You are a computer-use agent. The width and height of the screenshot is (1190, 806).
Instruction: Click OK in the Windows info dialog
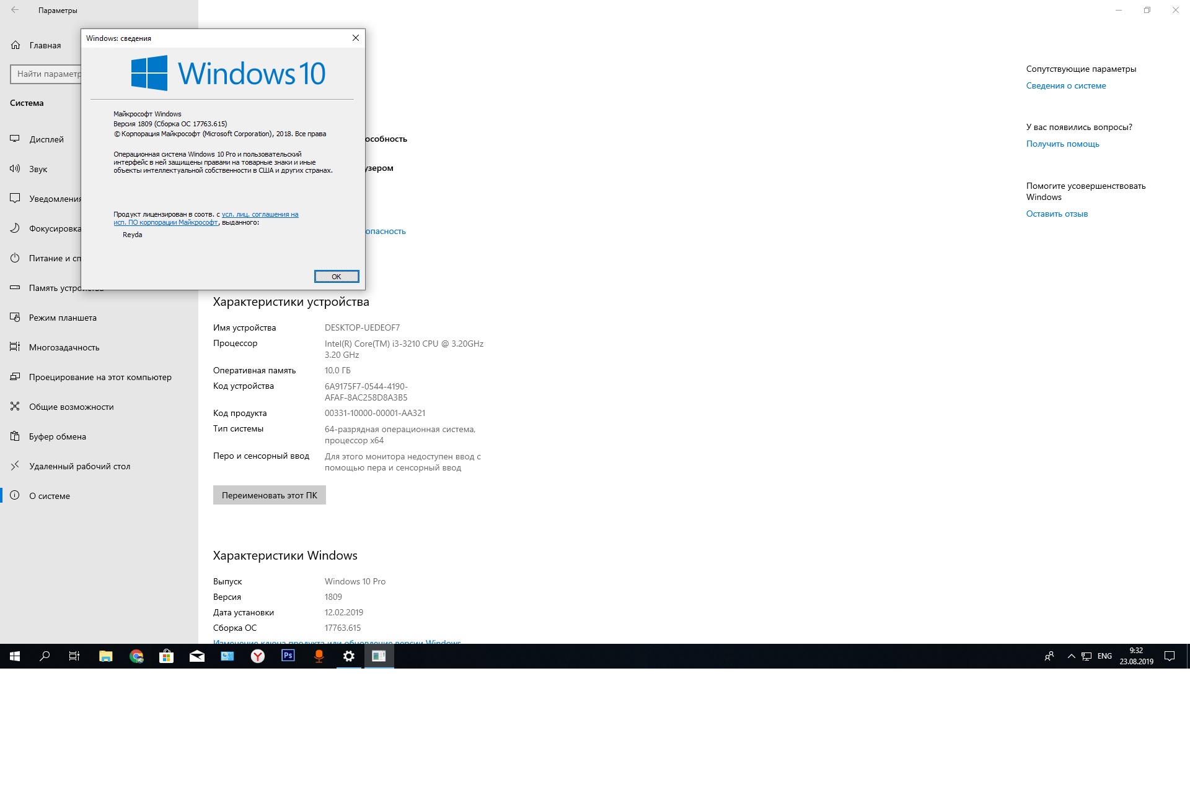point(337,277)
